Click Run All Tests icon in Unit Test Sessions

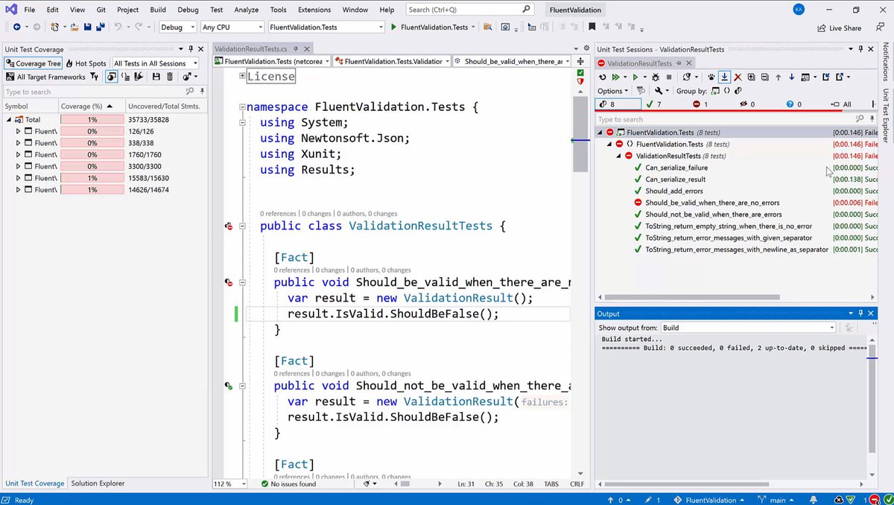615,77
